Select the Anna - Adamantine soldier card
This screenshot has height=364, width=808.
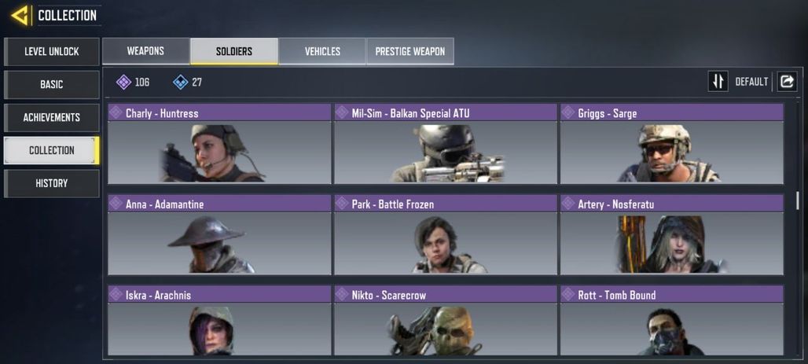pos(219,234)
